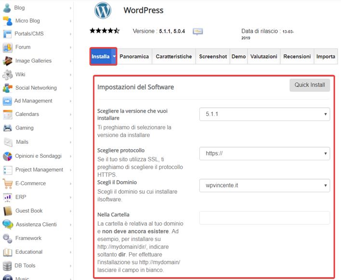Click the star rating
This screenshot has height=280, width=341.
tap(105, 31)
